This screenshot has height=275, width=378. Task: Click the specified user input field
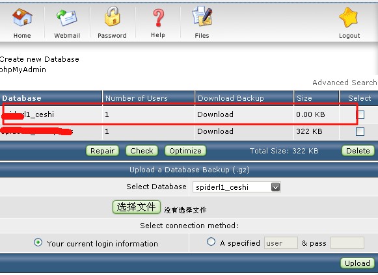(281, 242)
